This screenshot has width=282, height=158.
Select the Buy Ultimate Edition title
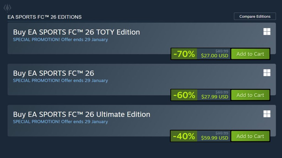pyautogui.click(x=82, y=114)
